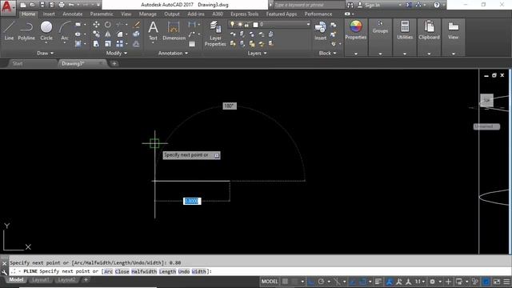The image size is (512, 288).
Task: Toggle Object Snap Tracking in status bar
Action: tap(352, 282)
